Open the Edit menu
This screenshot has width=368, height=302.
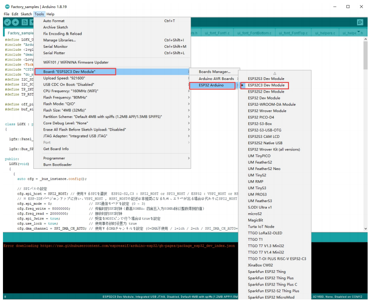pos(15,14)
